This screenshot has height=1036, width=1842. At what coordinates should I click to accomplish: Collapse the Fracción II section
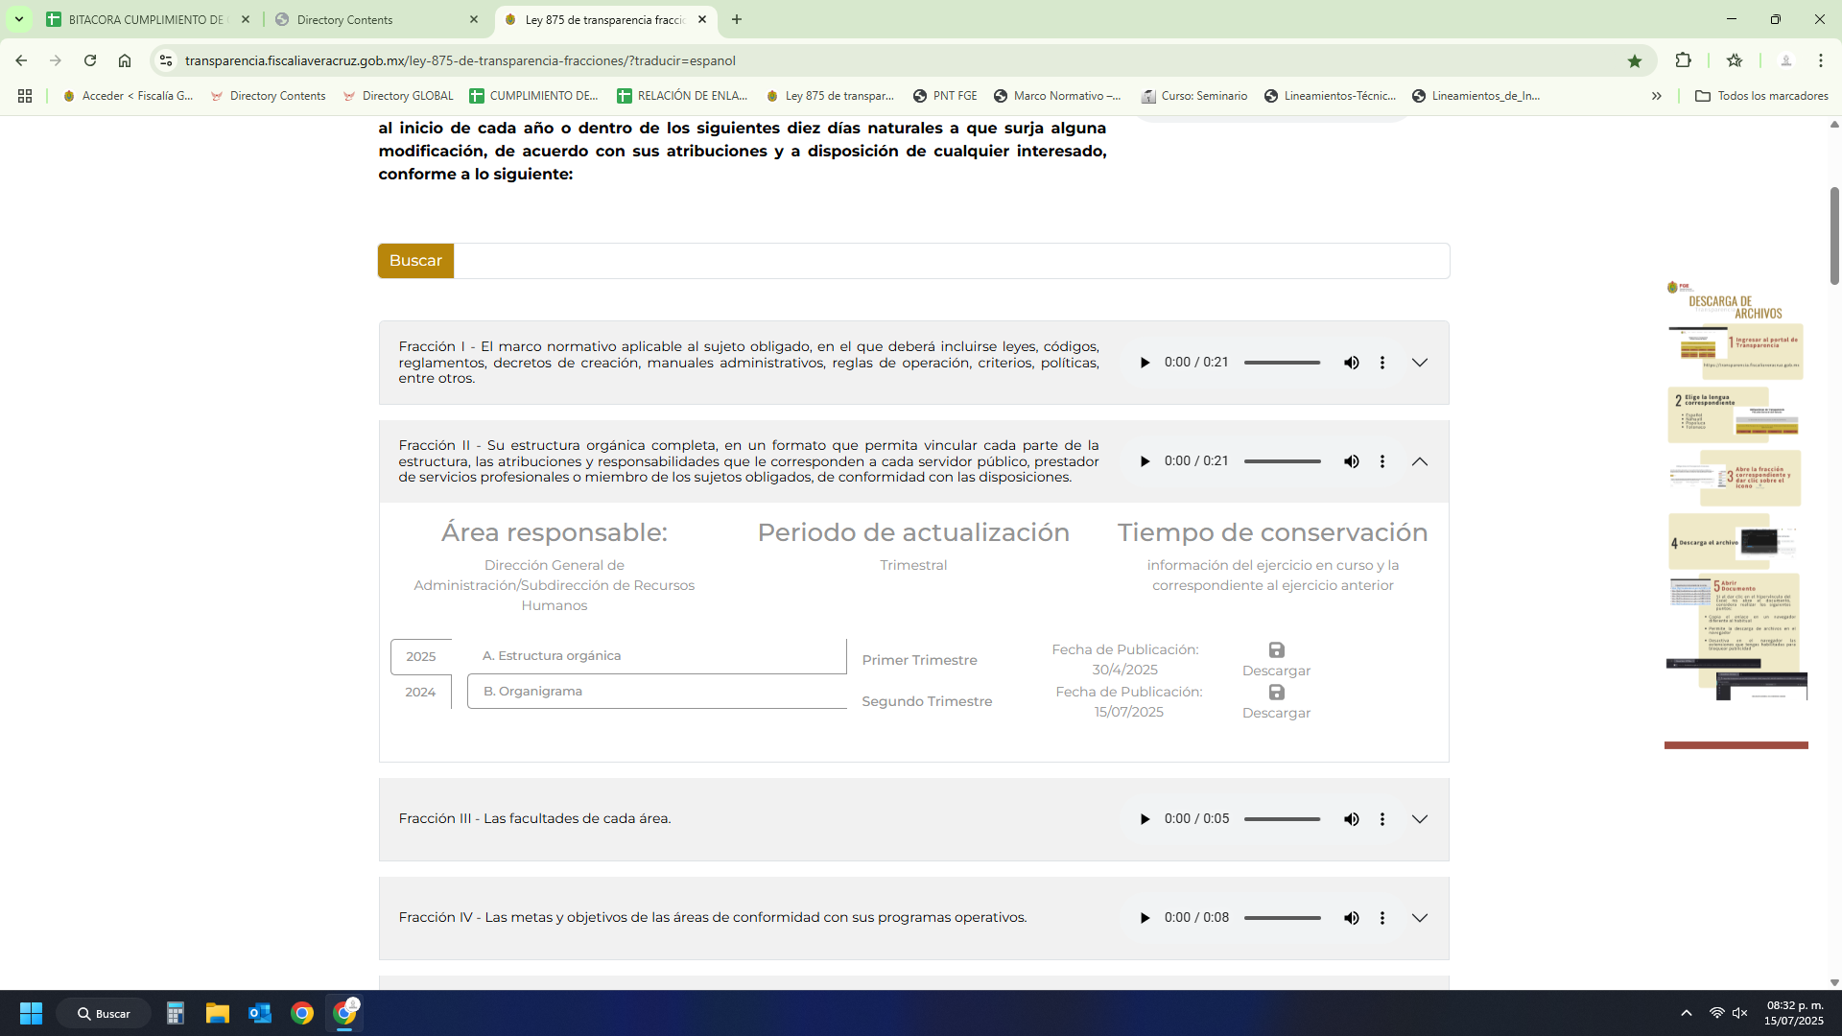tap(1419, 461)
